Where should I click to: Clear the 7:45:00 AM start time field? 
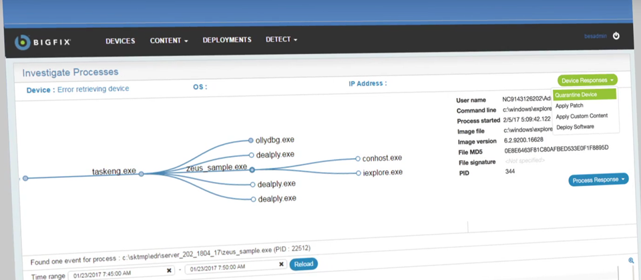click(x=169, y=271)
